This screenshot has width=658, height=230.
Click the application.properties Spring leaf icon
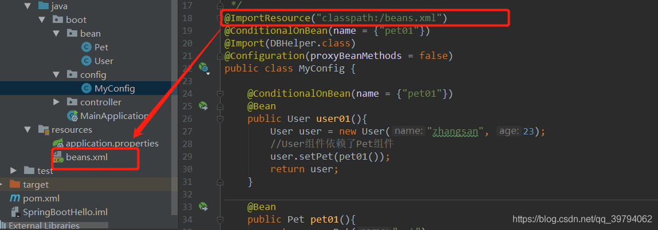(x=58, y=143)
